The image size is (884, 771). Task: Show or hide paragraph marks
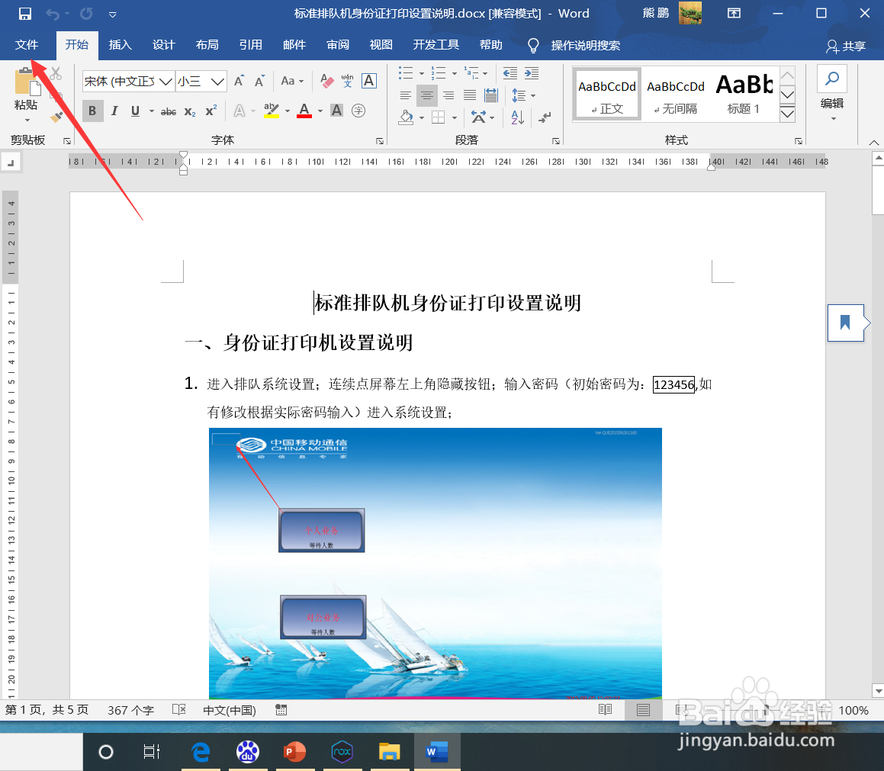coord(545,117)
